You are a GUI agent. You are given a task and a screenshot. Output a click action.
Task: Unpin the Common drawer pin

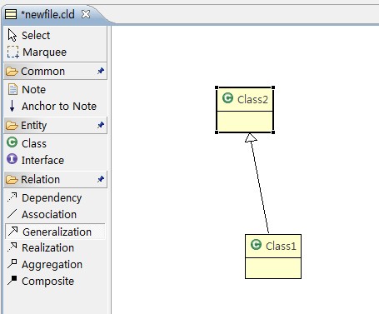point(101,71)
